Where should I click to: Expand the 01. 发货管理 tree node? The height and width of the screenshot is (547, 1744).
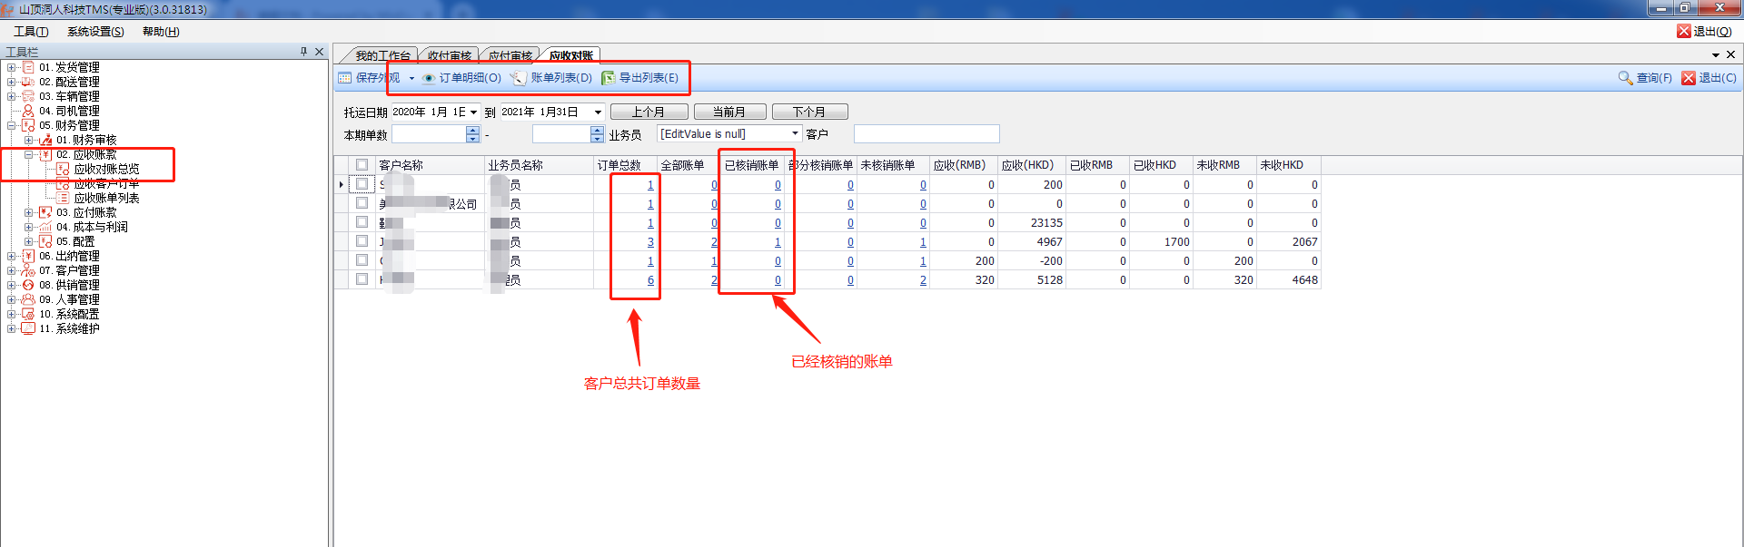[x=11, y=67]
